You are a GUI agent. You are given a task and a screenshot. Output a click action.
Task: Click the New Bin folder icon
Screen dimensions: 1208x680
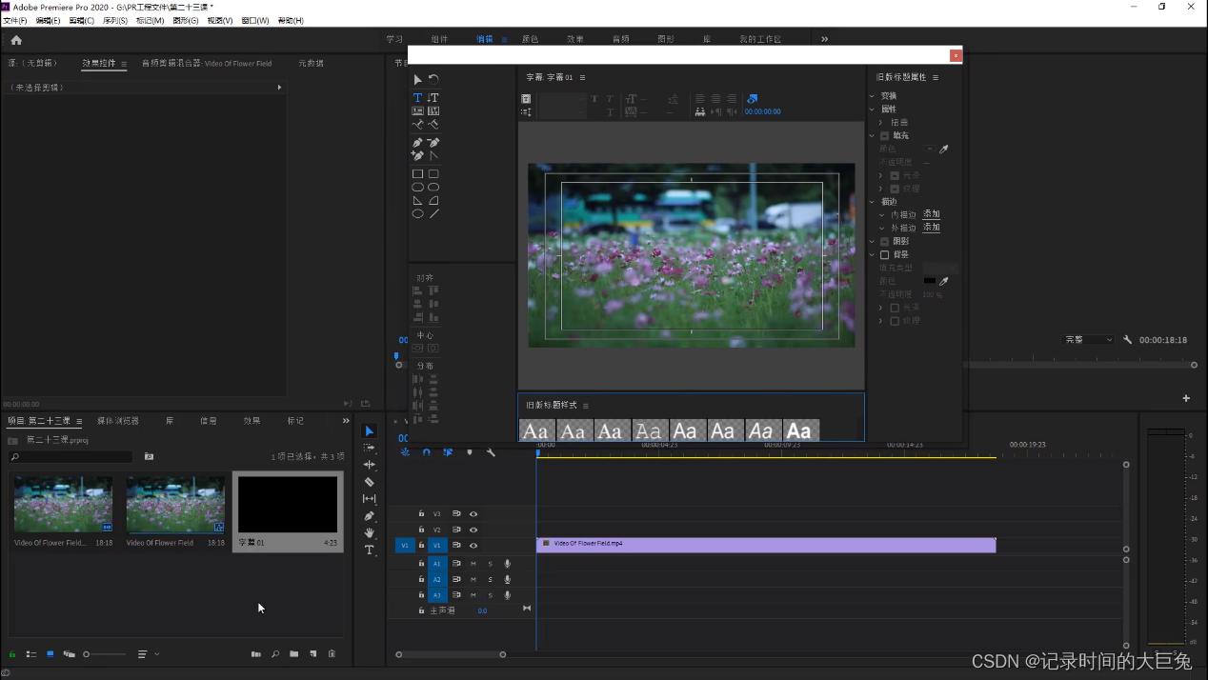(294, 654)
